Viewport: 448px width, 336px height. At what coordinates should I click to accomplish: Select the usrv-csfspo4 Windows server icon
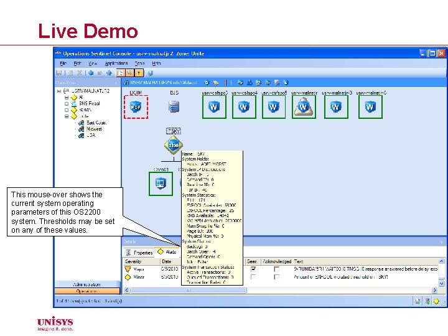[x=244, y=107]
